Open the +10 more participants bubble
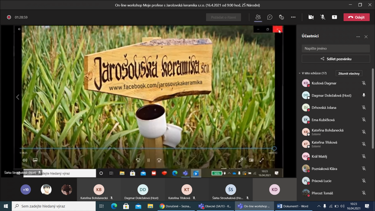Screen dimensions: 375x211 [x=25, y=189]
